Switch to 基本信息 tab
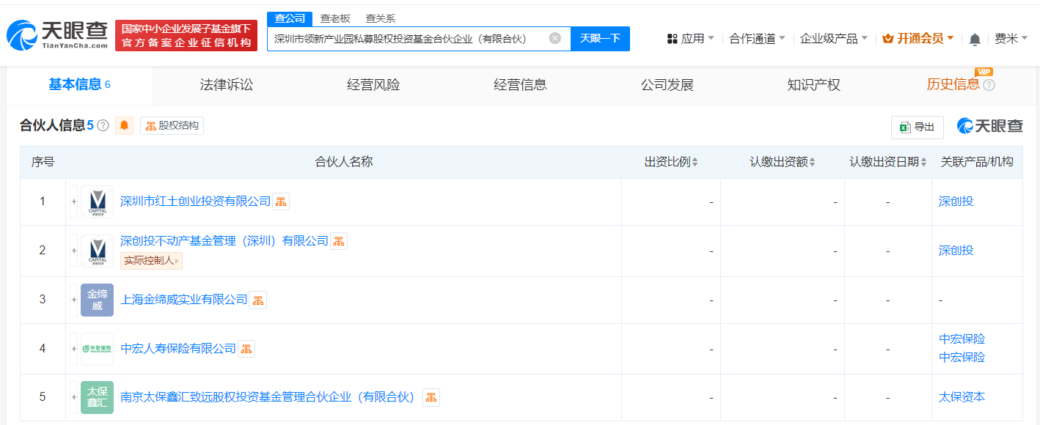The image size is (1040, 425). [79, 85]
